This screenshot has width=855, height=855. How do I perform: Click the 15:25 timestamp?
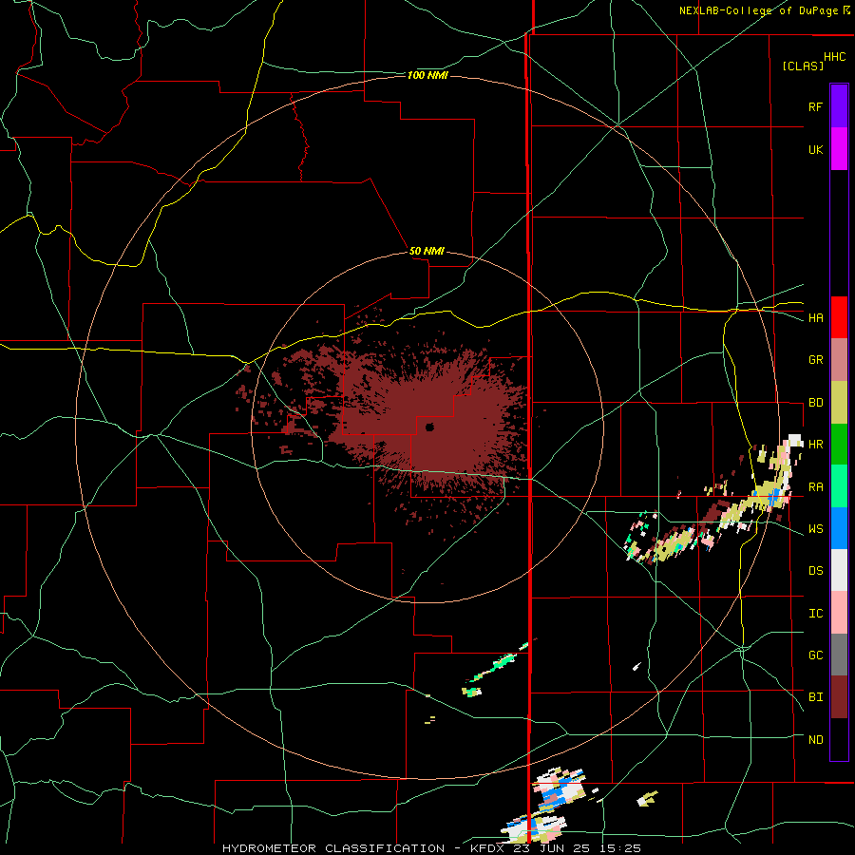(x=618, y=848)
